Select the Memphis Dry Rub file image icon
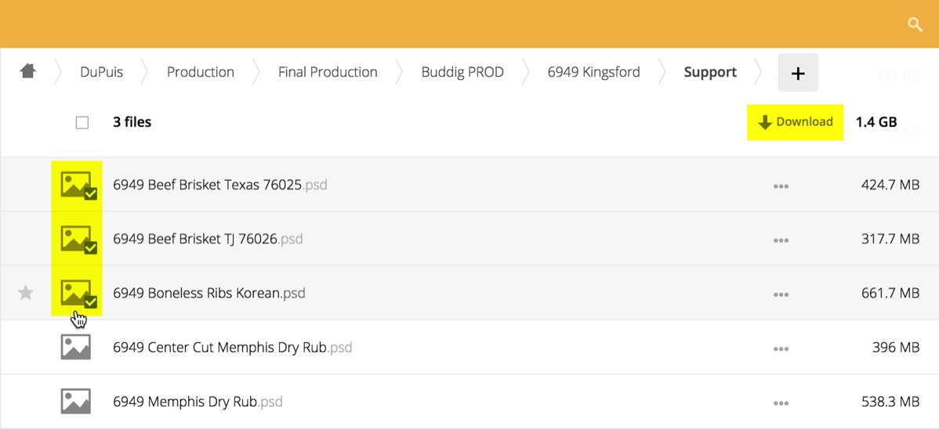This screenshot has height=429, width=939. 76,402
